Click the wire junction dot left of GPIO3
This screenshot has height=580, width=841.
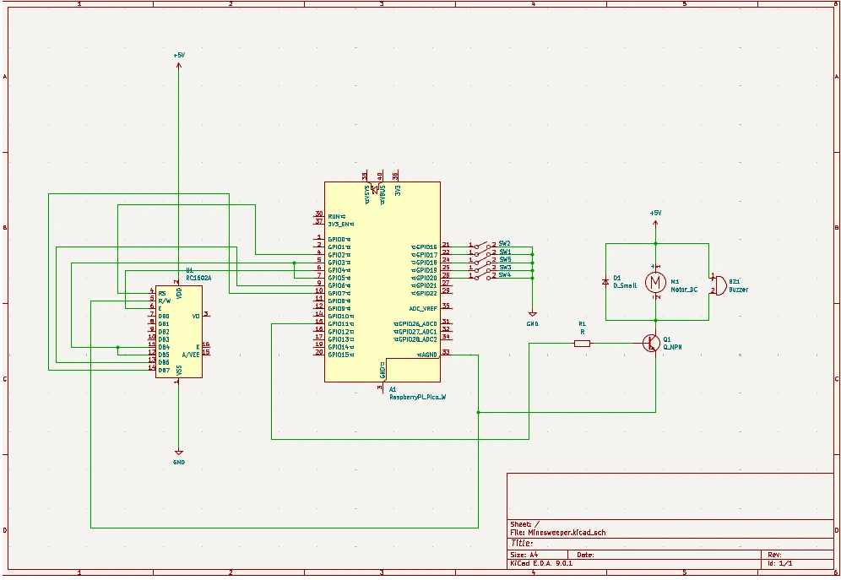(294, 263)
